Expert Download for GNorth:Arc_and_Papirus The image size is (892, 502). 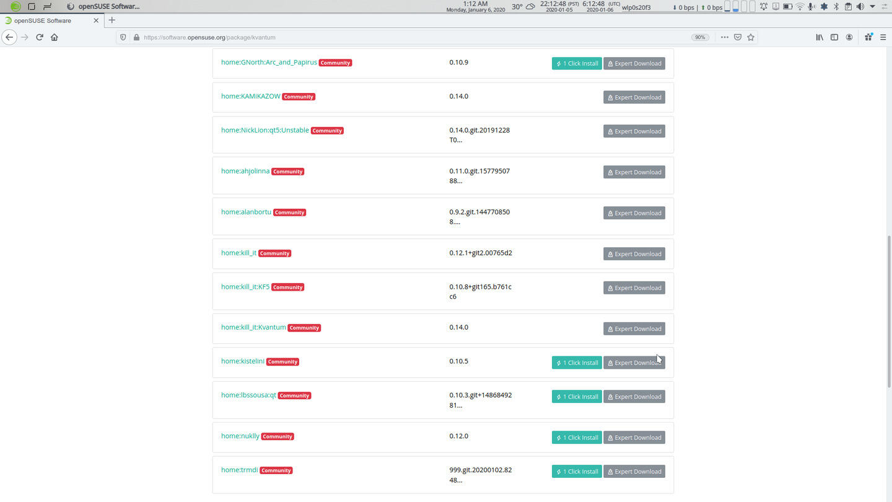point(634,63)
